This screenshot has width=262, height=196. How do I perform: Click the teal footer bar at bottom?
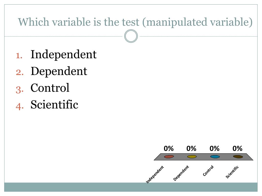(x=131, y=187)
